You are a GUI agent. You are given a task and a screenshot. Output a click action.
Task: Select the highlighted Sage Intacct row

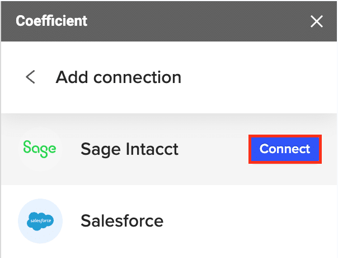pyautogui.click(x=213, y=168)
